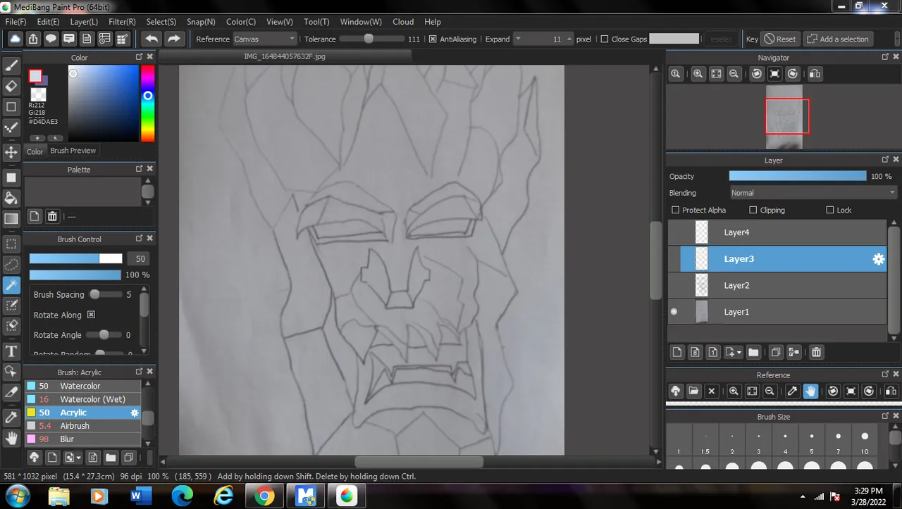Open the File(F) menu

pos(16,22)
